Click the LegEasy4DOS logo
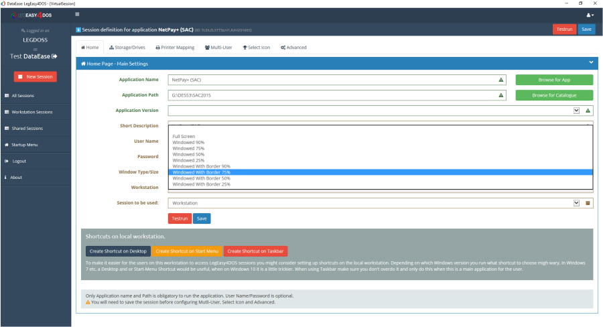This screenshot has width=603, height=327. (x=31, y=15)
